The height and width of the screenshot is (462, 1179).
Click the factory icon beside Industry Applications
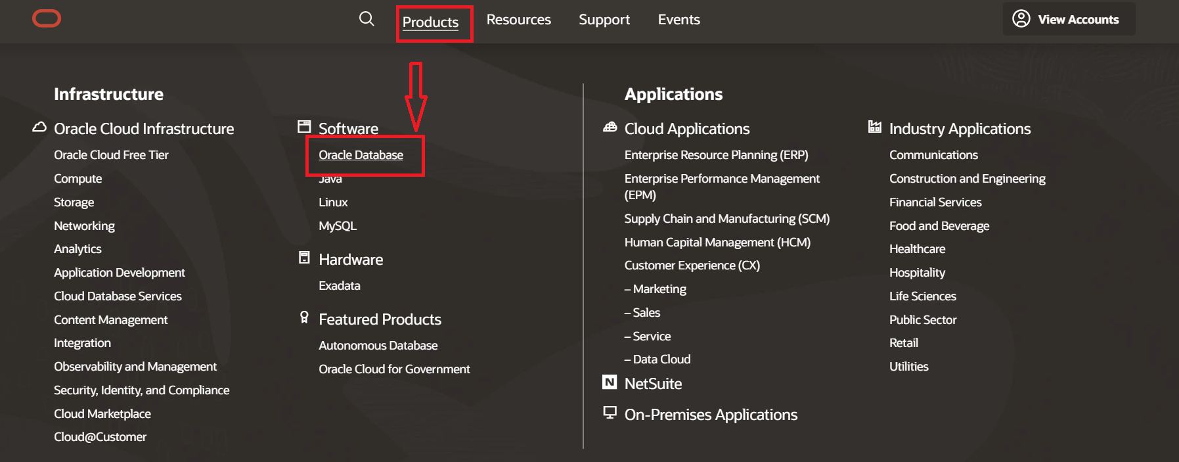click(x=875, y=127)
